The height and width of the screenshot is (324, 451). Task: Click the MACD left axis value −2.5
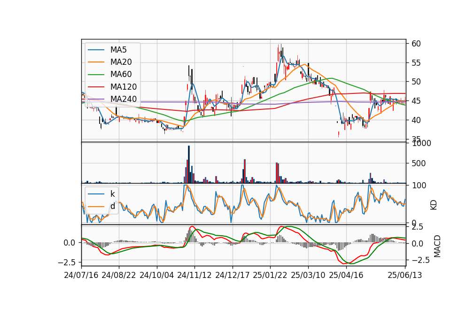[x=67, y=262]
